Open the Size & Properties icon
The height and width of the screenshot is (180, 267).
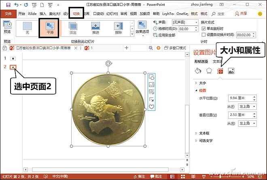tap(220, 71)
